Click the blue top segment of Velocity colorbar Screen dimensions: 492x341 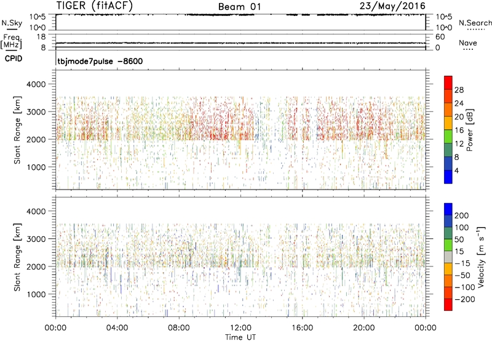448,209
